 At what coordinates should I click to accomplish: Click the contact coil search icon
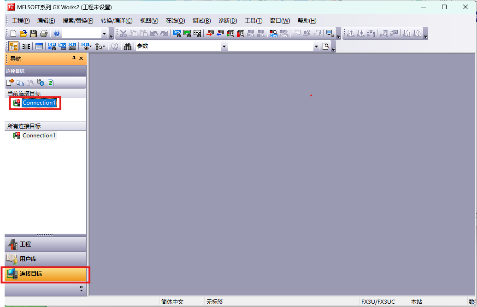[x=197, y=34]
